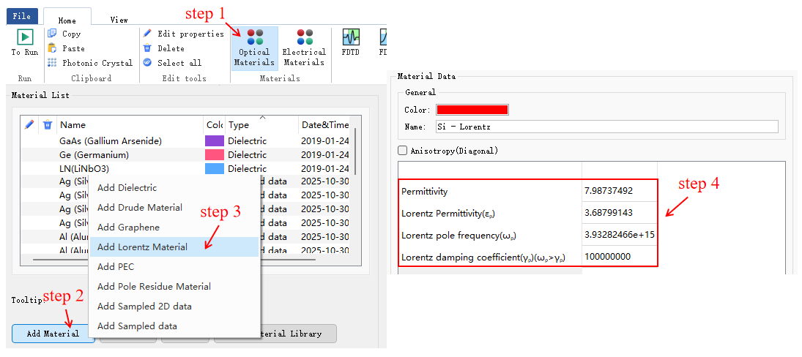Click the Edit properties pencil icon

click(x=147, y=34)
